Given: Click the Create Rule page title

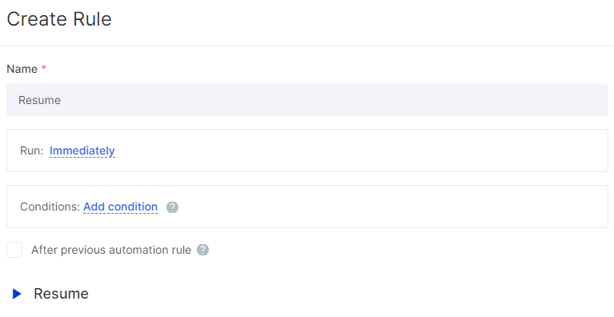Looking at the screenshot, I should pyautogui.click(x=59, y=18).
